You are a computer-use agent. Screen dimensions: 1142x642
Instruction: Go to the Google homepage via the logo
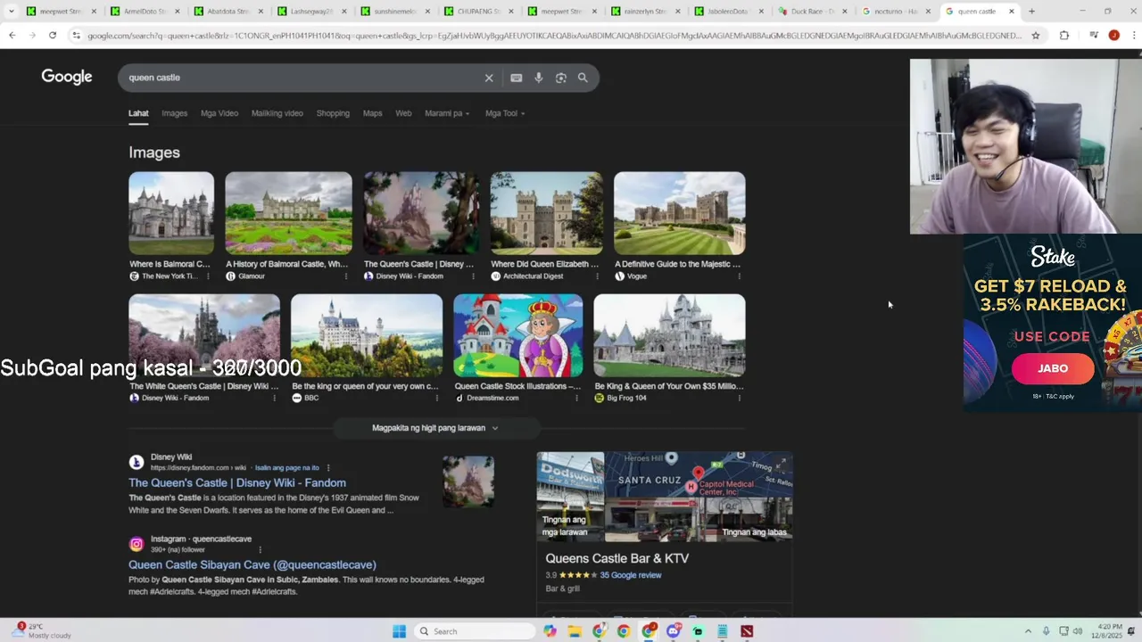coord(67,77)
